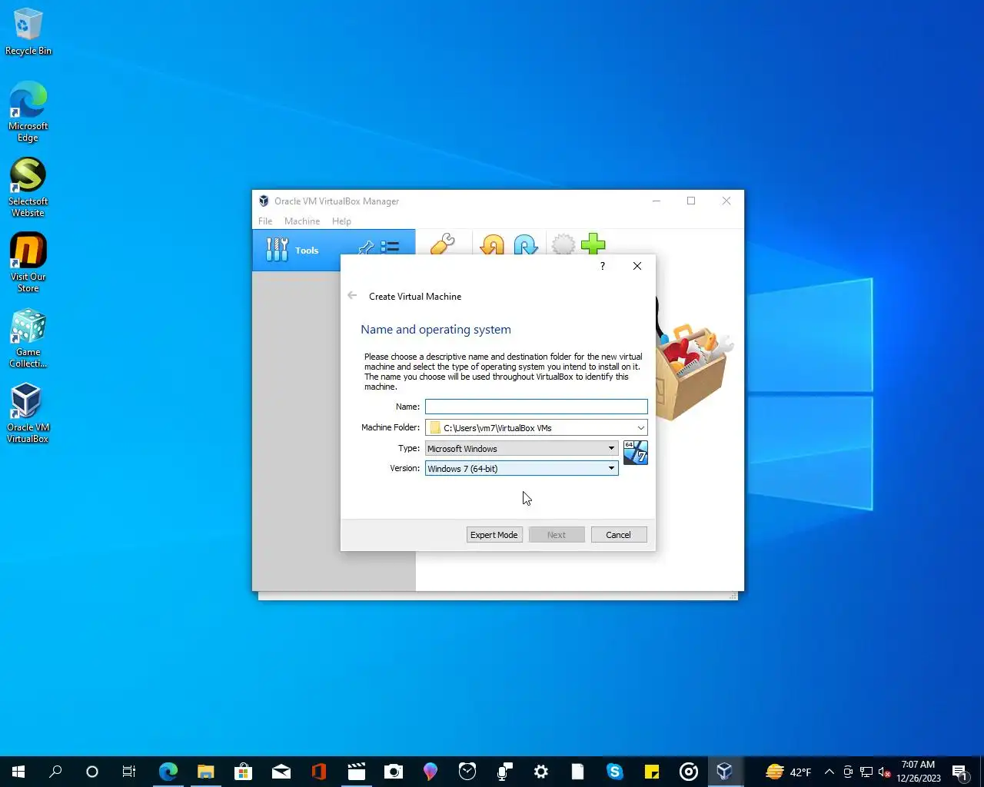This screenshot has width=984, height=787.
Task: Click the pin icon next to Tools
Action: click(366, 247)
